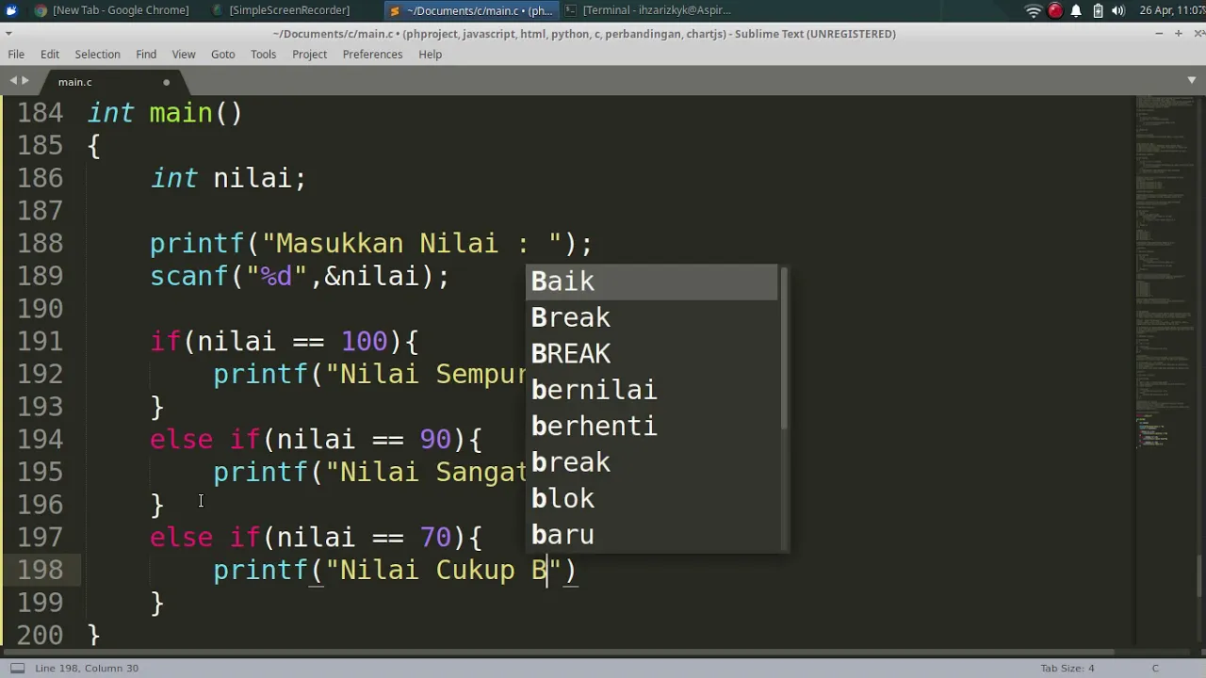Click line number 191 in gutter
Viewport: 1206px width, 678px height.
[41, 341]
